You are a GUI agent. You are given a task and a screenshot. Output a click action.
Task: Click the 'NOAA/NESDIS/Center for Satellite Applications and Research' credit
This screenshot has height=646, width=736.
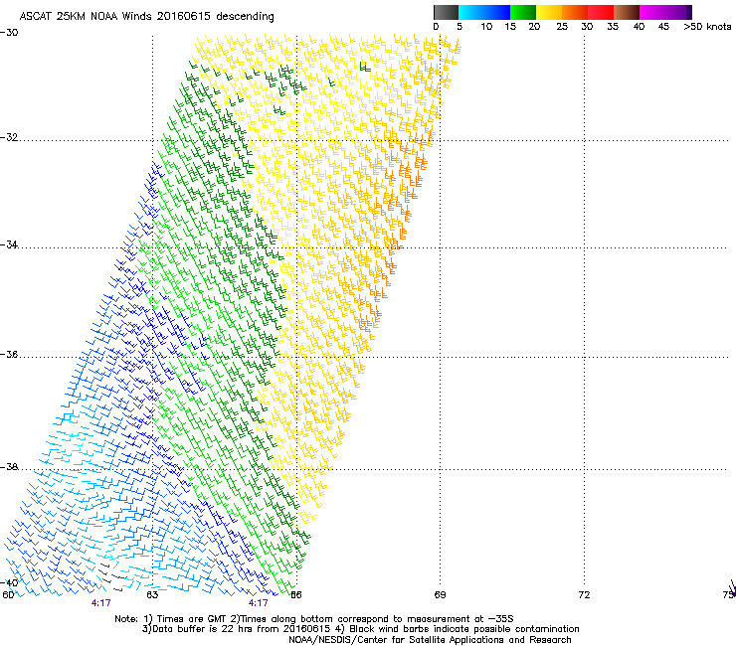tap(430, 640)
